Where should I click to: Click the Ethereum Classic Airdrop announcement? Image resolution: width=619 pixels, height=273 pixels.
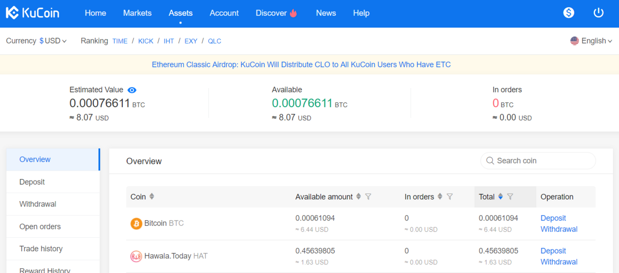point(301,65)
